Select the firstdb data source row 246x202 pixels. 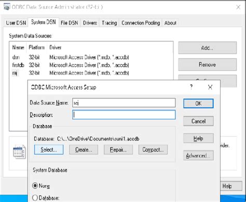click(71, 65)
